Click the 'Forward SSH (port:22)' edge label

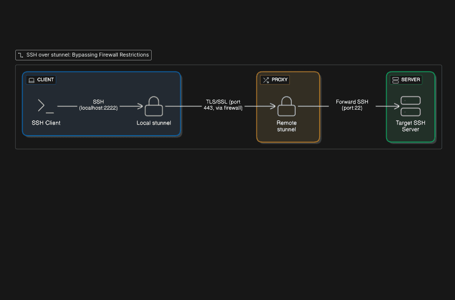pos(352,104)
